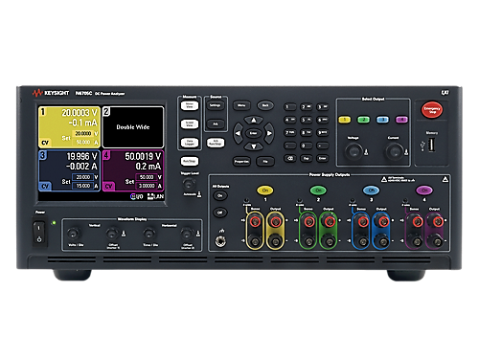Tap the Double Wide channel 2 panel
The image size is (479, 359).
[x=133, y=127]
